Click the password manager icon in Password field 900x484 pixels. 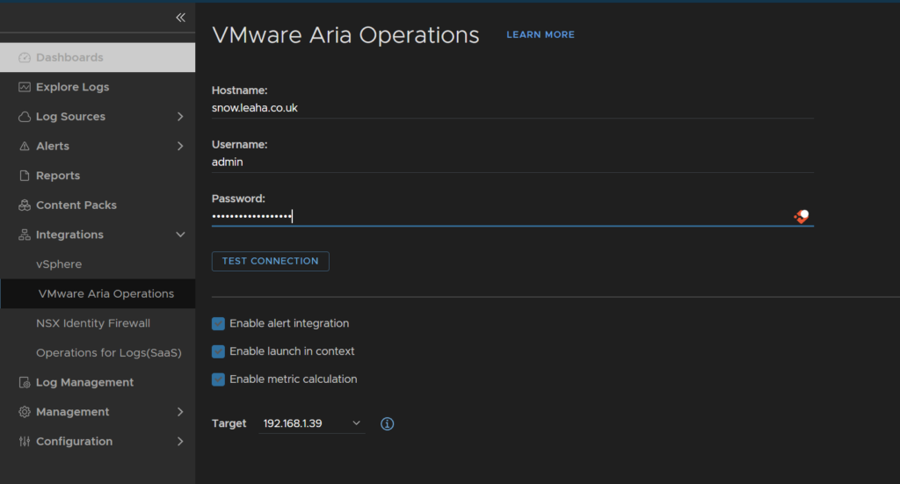tap(802, 216)
